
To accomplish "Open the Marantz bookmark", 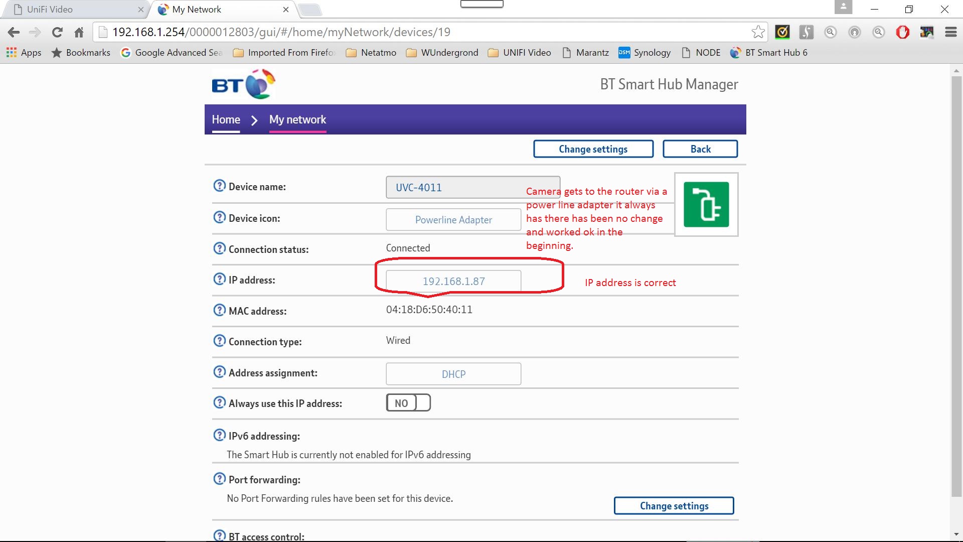I will tap(585, 53).
